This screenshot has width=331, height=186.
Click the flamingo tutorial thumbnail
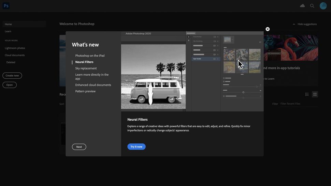click(x=291, y=48)
